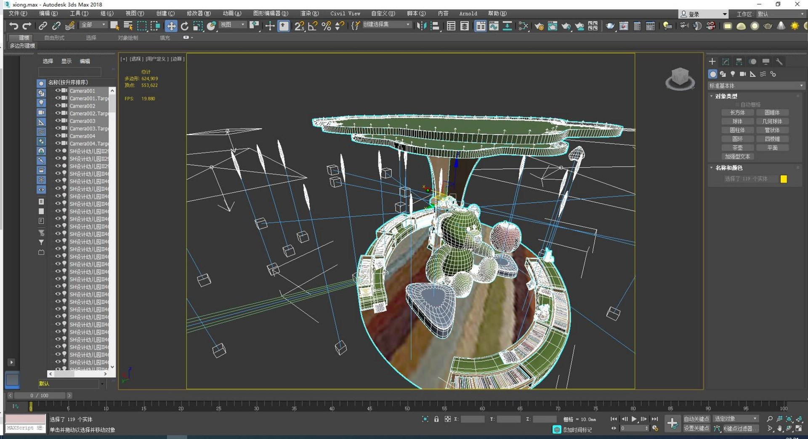The height and width of the screenshot is (439, 808).
Task: Click the Undo arrow icon
Action: 13,26
